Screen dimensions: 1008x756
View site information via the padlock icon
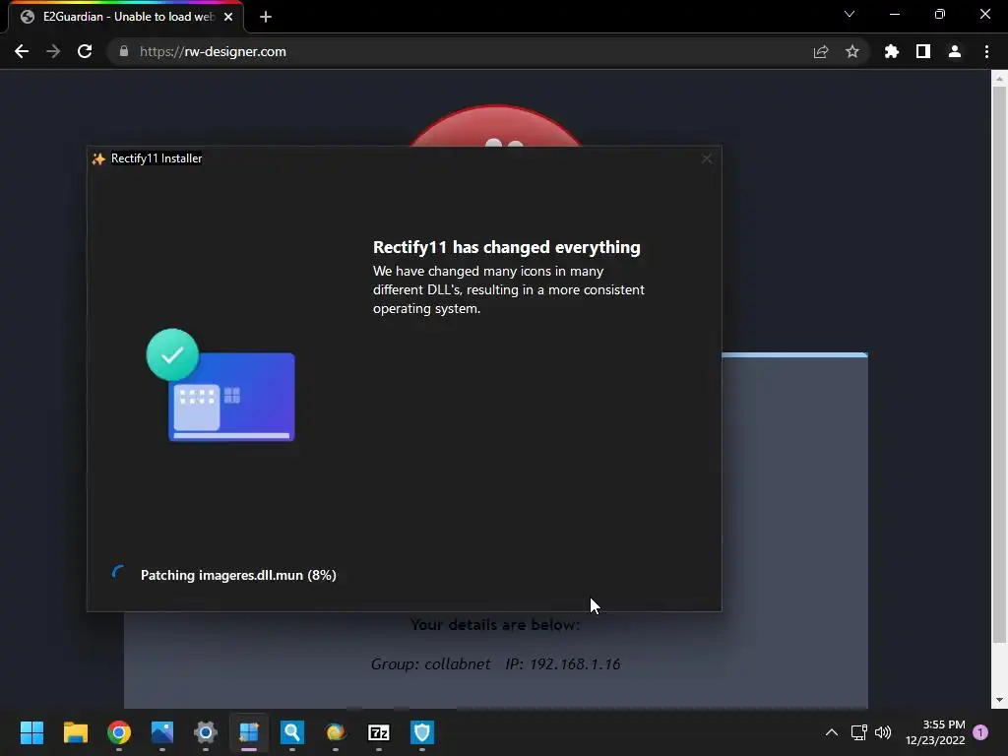[x=124, y=51]
